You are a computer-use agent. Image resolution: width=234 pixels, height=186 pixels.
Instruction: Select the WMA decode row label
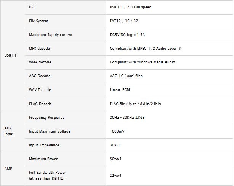40,62
